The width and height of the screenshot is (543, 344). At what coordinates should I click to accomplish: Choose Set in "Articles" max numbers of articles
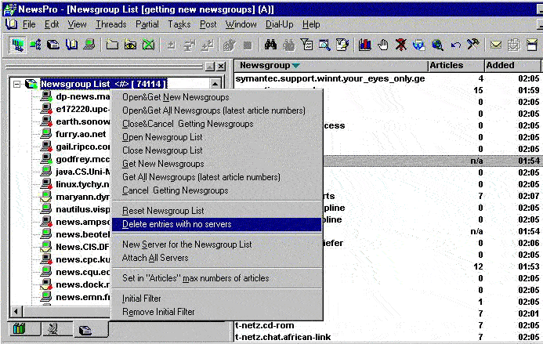pos(217,278)
